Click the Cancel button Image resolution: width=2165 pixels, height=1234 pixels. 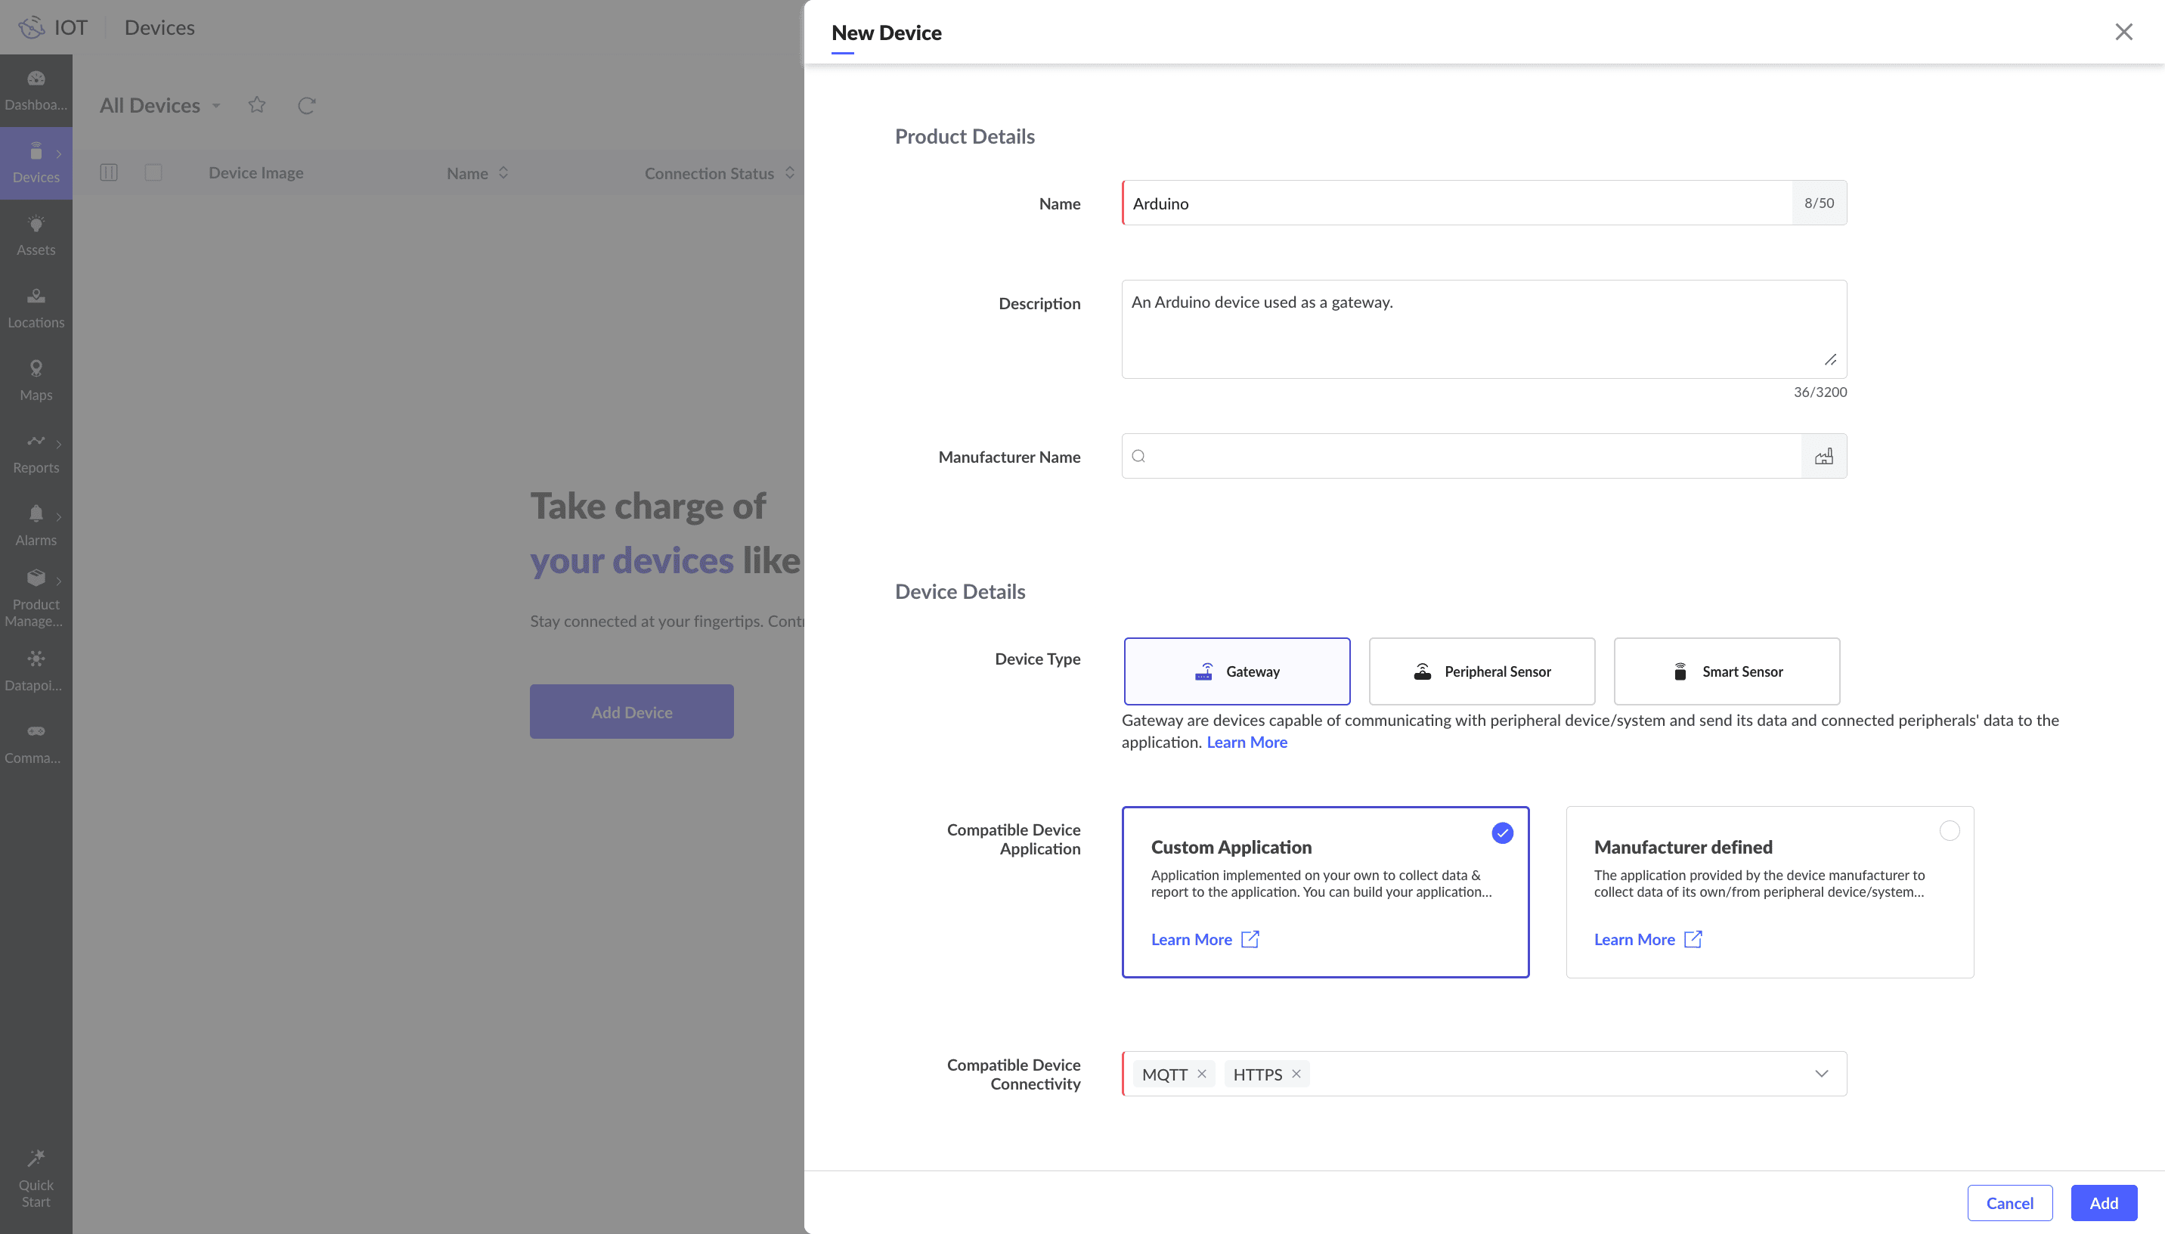click(2009, 1203)
